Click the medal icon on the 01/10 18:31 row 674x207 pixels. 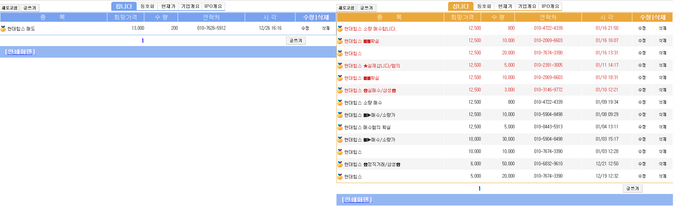pos(340,78)
